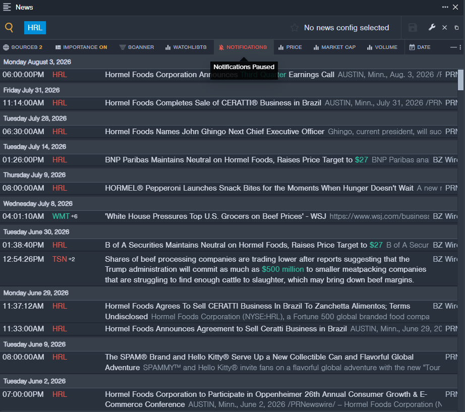This screenshot has width=465, height=412.
Task: Toggle paused Notifications
Action: (x=243, y=47)
